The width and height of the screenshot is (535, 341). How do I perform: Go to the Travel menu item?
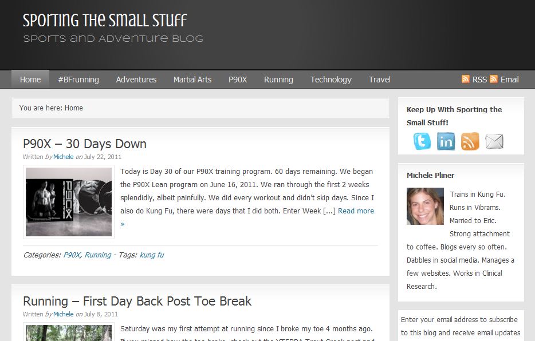tap(379, 80)
